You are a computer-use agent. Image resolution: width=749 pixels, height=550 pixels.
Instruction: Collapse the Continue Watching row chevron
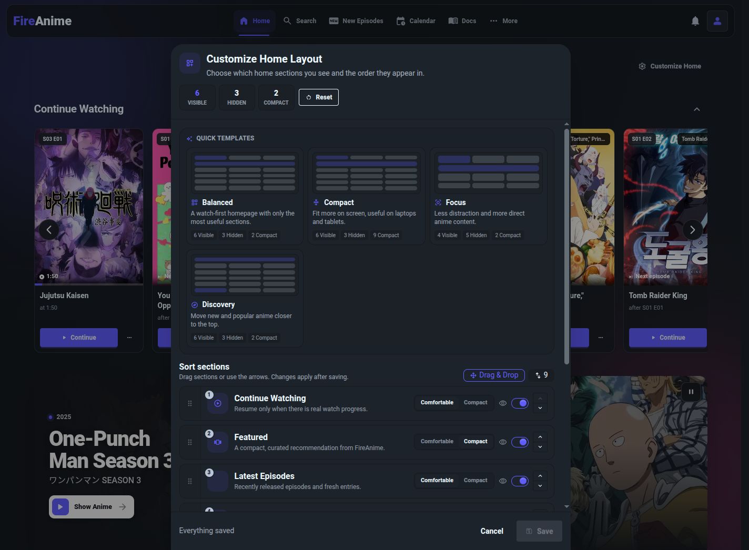tap(696, 109)
